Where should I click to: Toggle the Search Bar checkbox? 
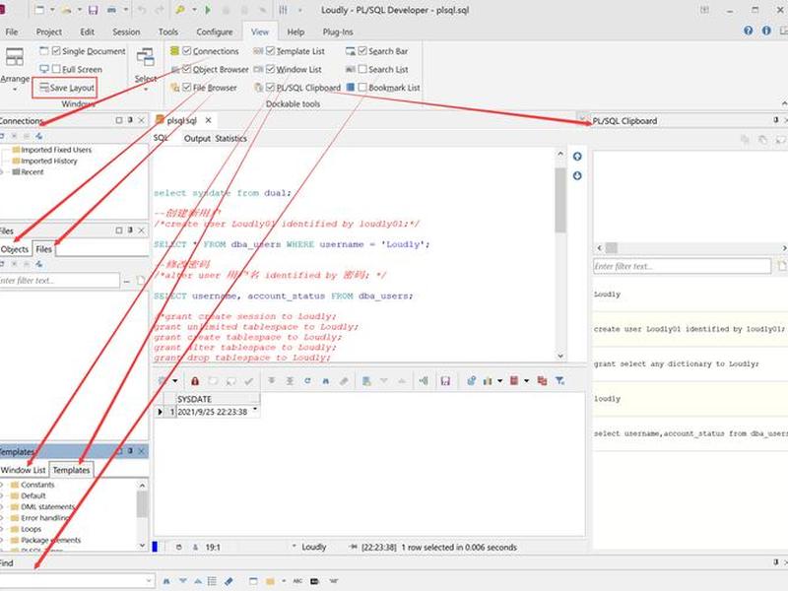pyautogui.click(x=362, y=51)
